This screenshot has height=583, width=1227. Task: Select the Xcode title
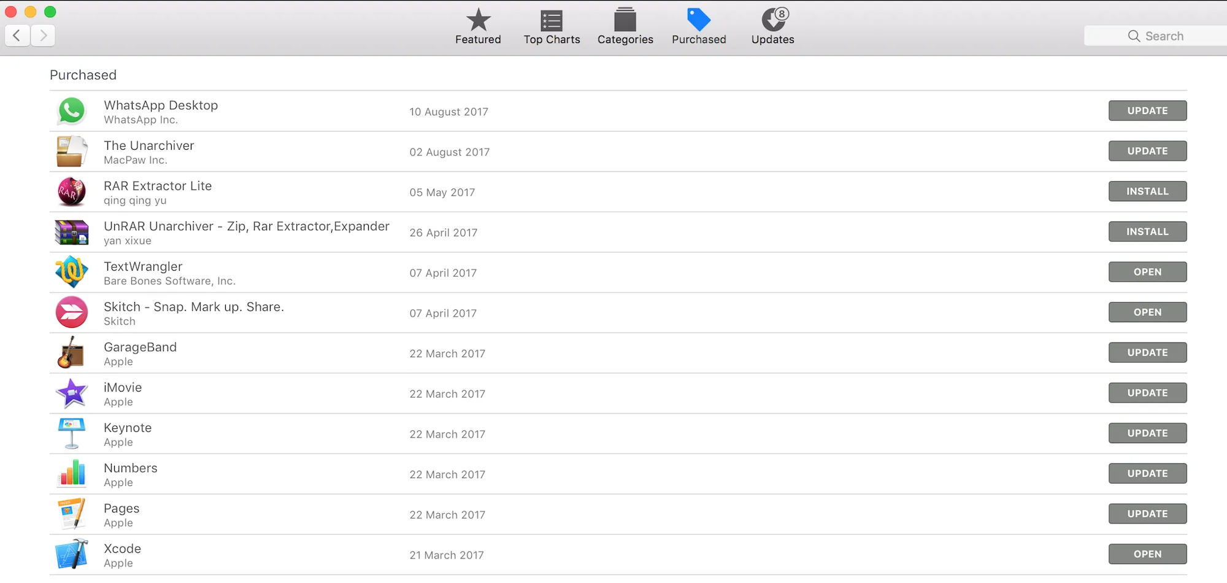pos(122,549)
